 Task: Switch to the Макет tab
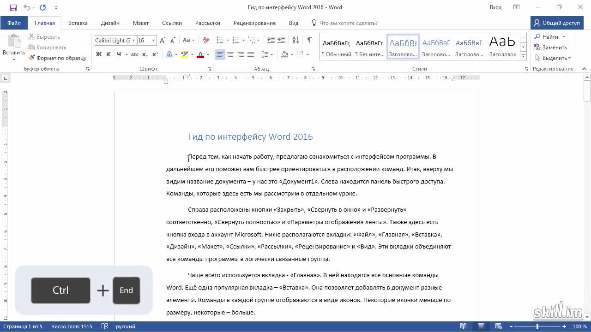click(x=141, y=23)
